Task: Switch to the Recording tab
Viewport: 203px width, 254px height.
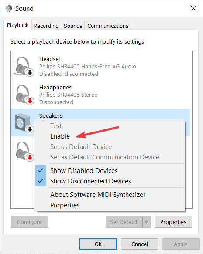Action: pyautogui.click(x=46, y=26)
